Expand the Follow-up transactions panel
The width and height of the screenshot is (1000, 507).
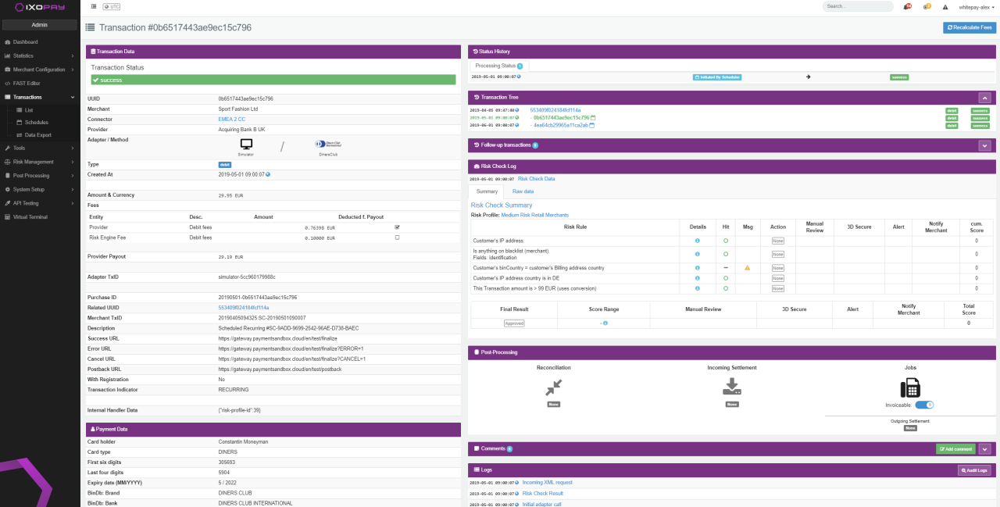click(x=984, y=145)
